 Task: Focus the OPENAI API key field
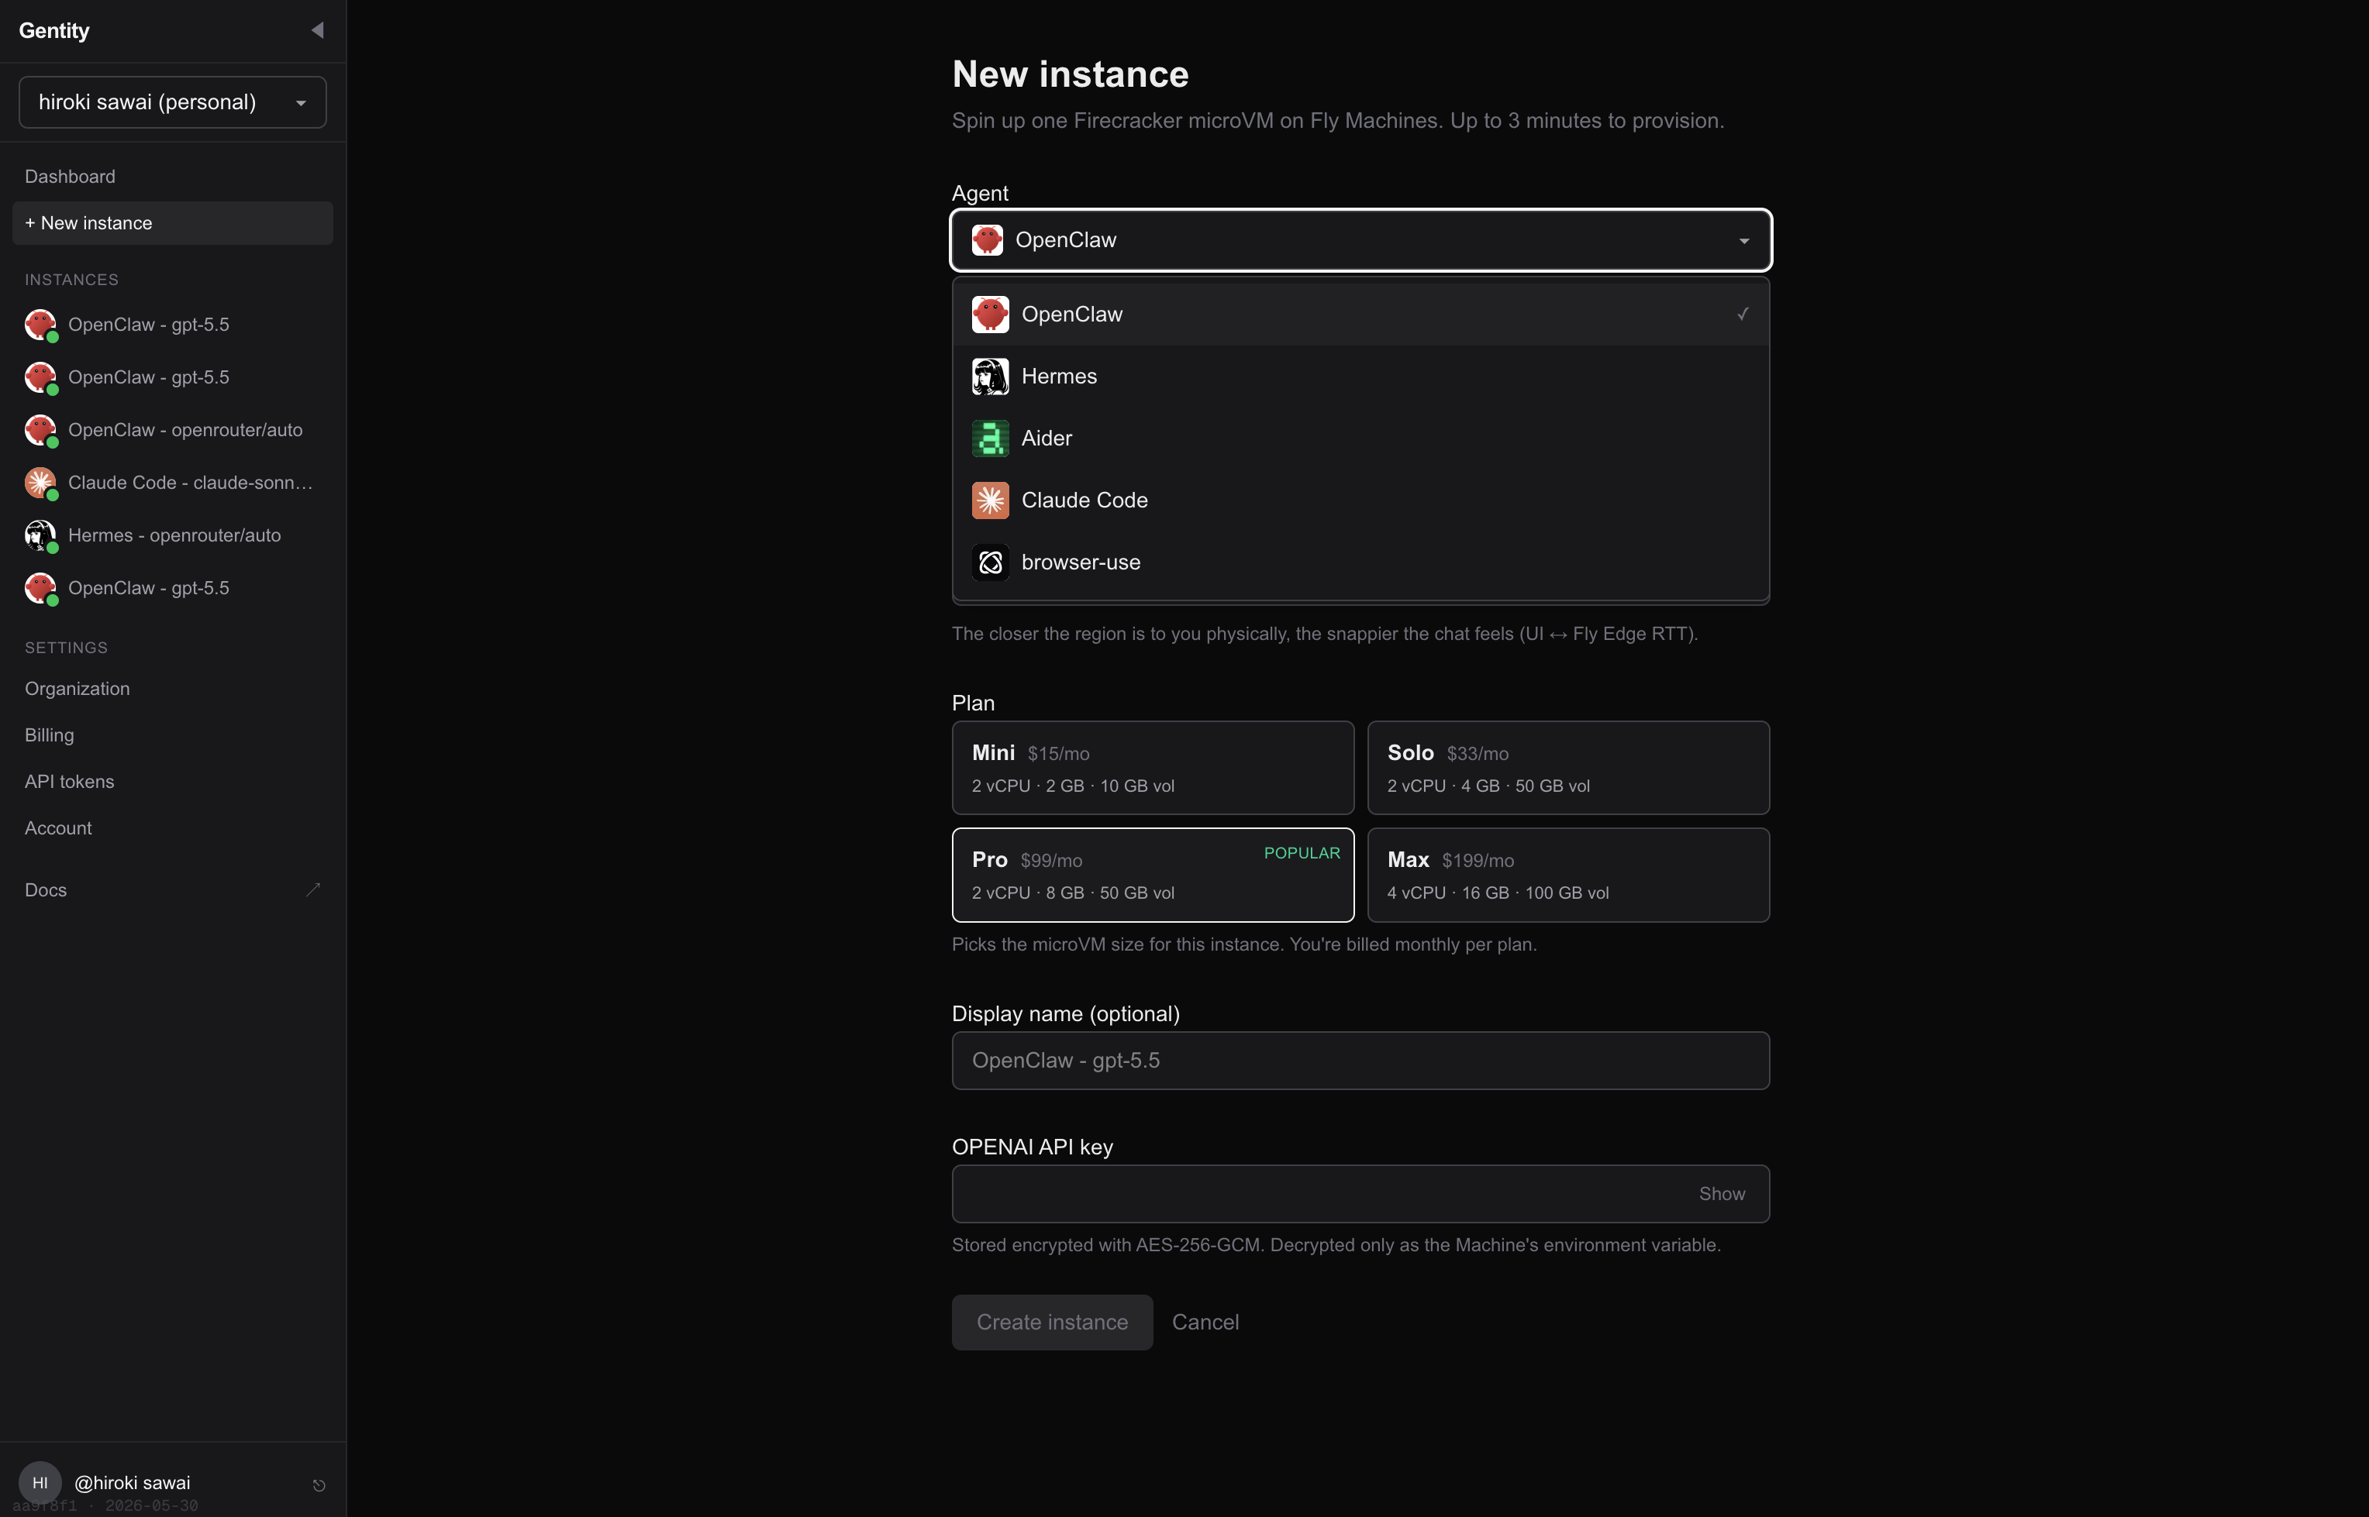tap(1361, 1194)
